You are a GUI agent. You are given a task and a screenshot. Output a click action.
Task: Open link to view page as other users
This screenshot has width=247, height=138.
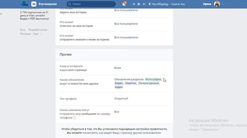coord(122,133)
